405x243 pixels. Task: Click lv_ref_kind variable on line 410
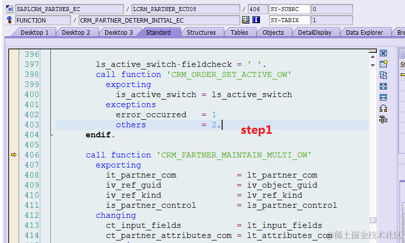[275, 195]
